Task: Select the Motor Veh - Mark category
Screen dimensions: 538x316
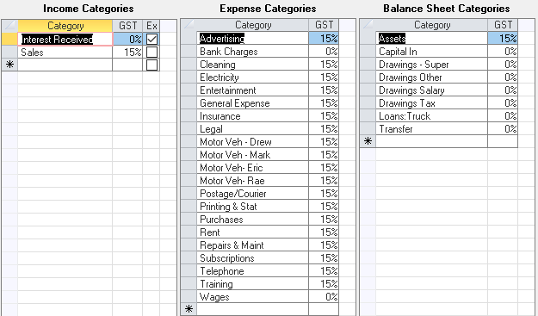Action: click(x=253, y=155)
